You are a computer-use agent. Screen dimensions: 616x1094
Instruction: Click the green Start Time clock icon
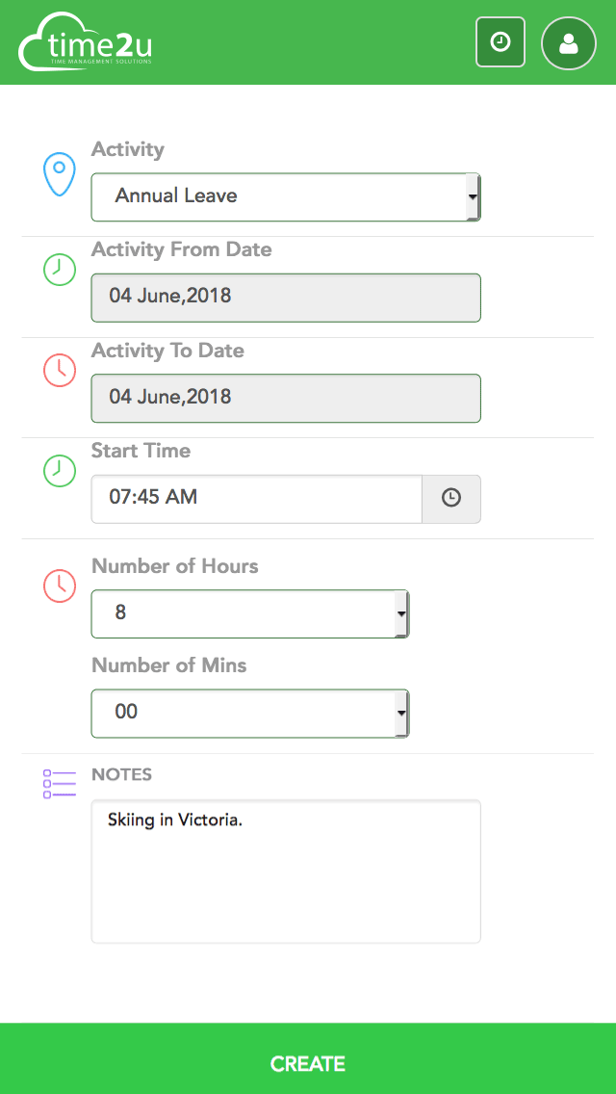click(60, 471)
